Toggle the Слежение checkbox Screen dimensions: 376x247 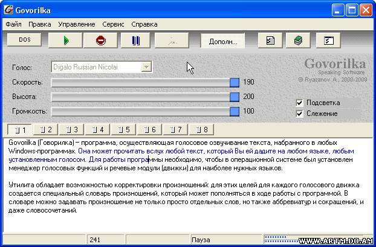coord(299,114)
